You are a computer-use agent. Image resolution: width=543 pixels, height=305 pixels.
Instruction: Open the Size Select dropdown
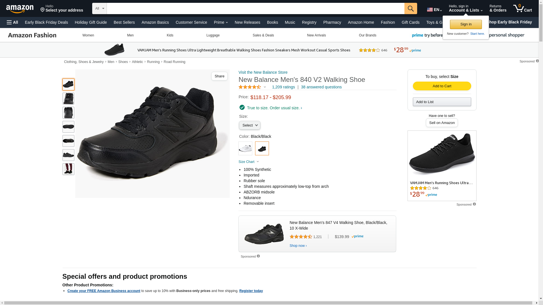point(249,125)
